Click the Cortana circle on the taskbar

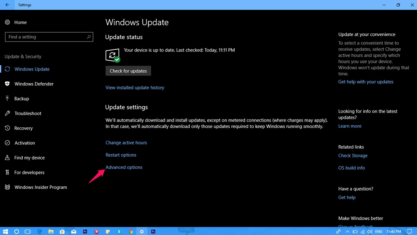click(x=16, y=231)
